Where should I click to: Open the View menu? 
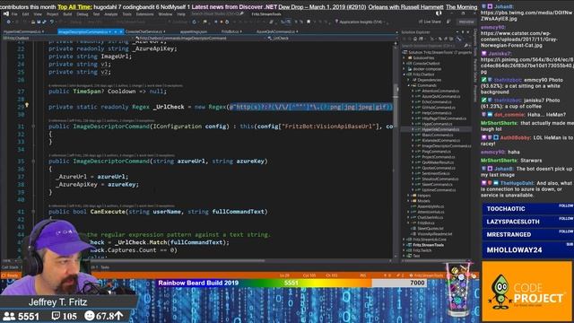point(38,14)
